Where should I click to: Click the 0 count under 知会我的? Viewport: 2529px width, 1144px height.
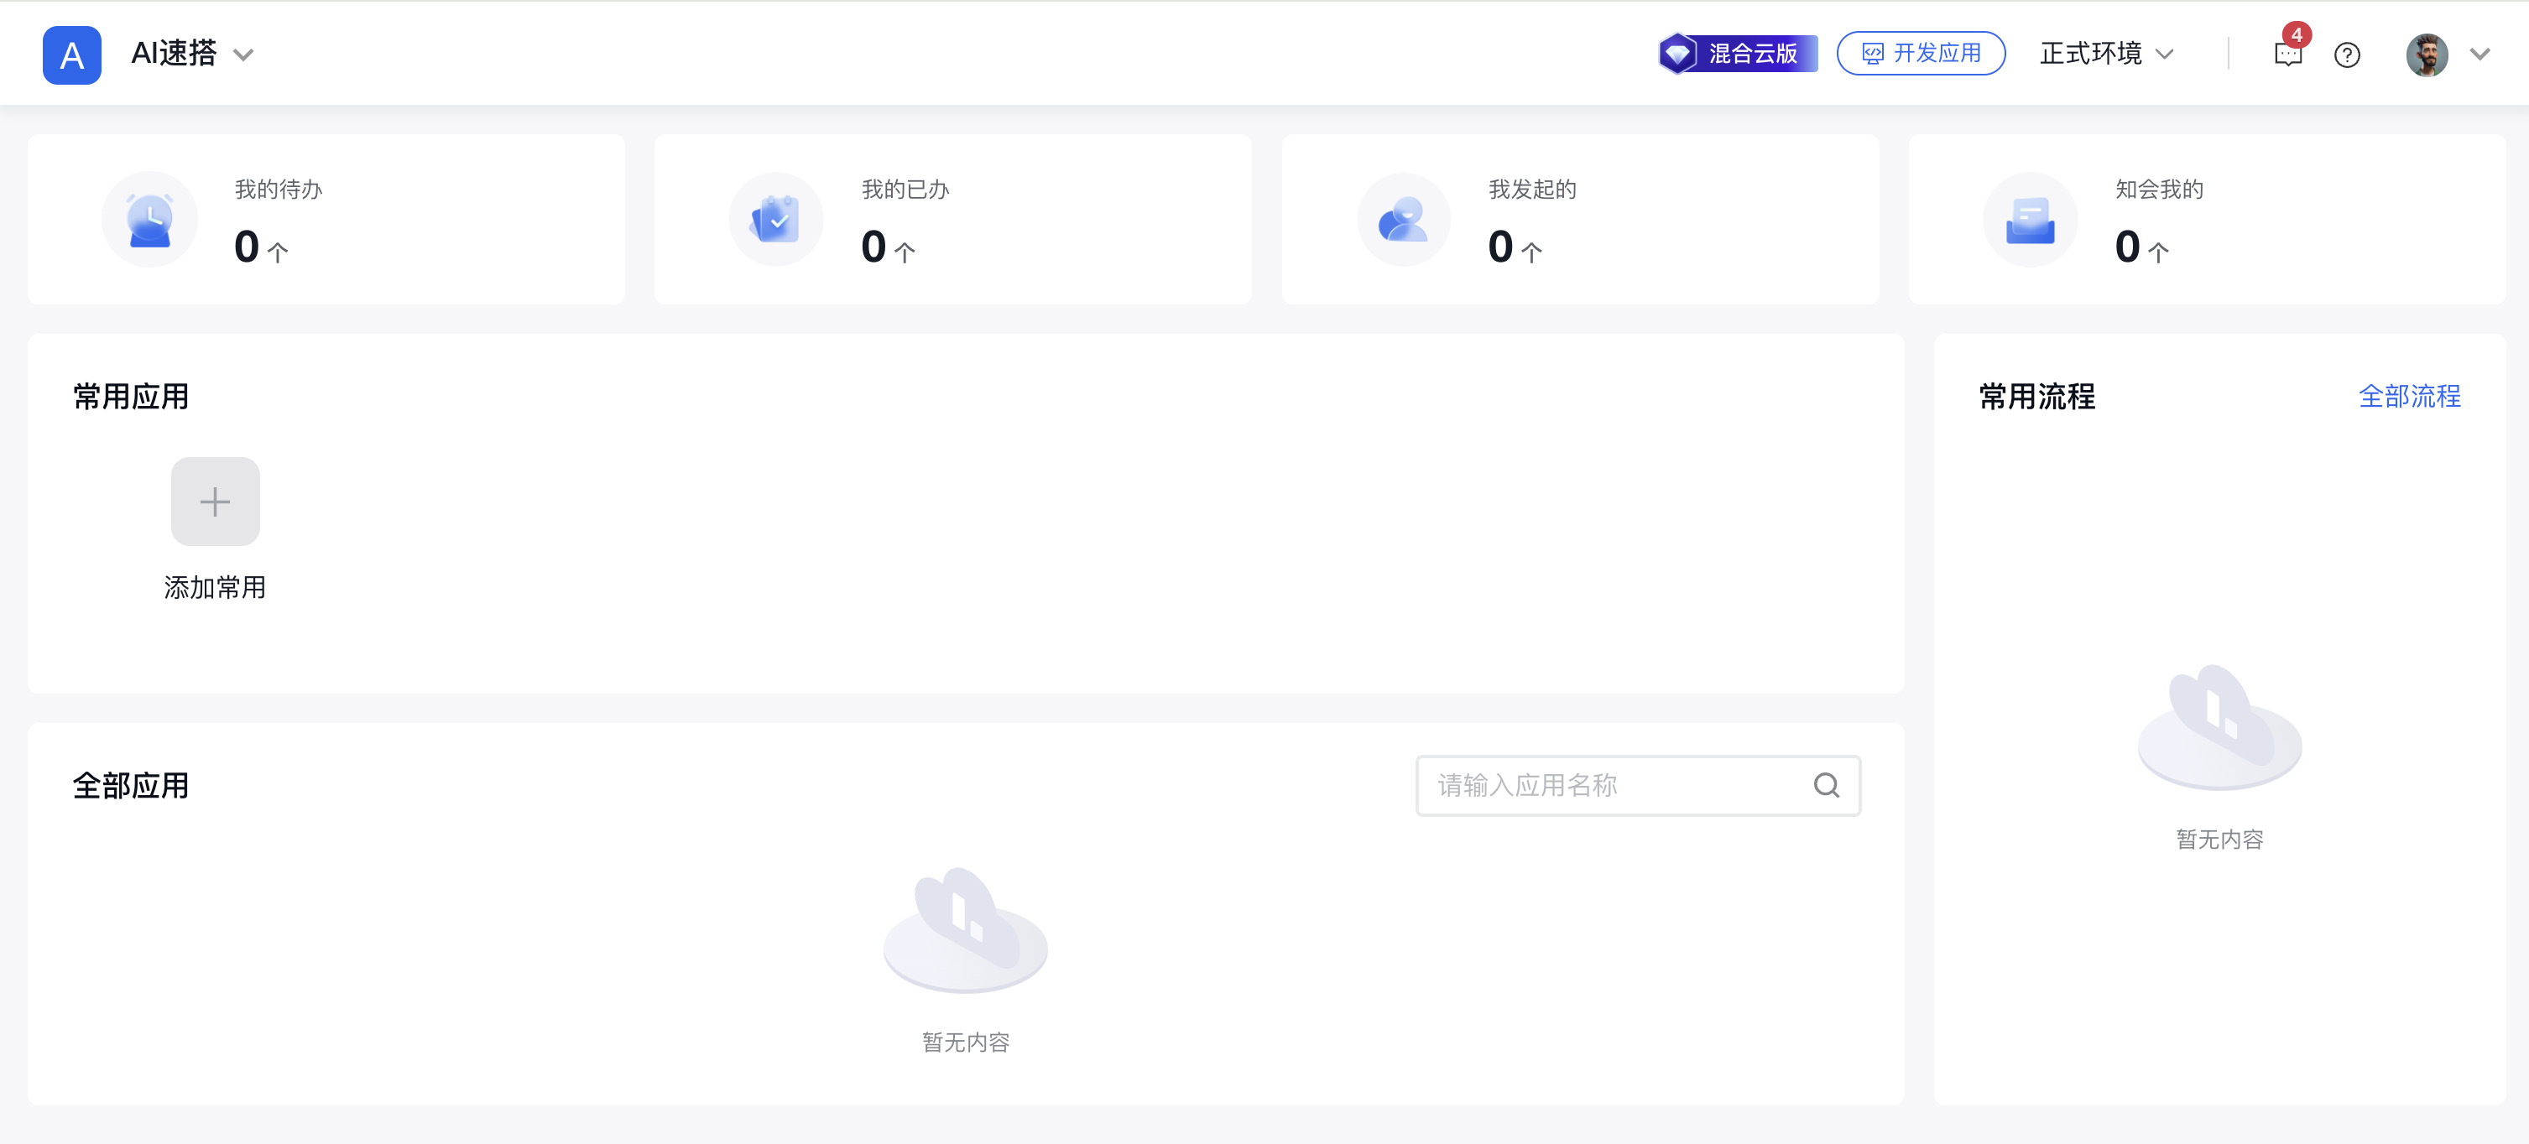point(2126,247)
